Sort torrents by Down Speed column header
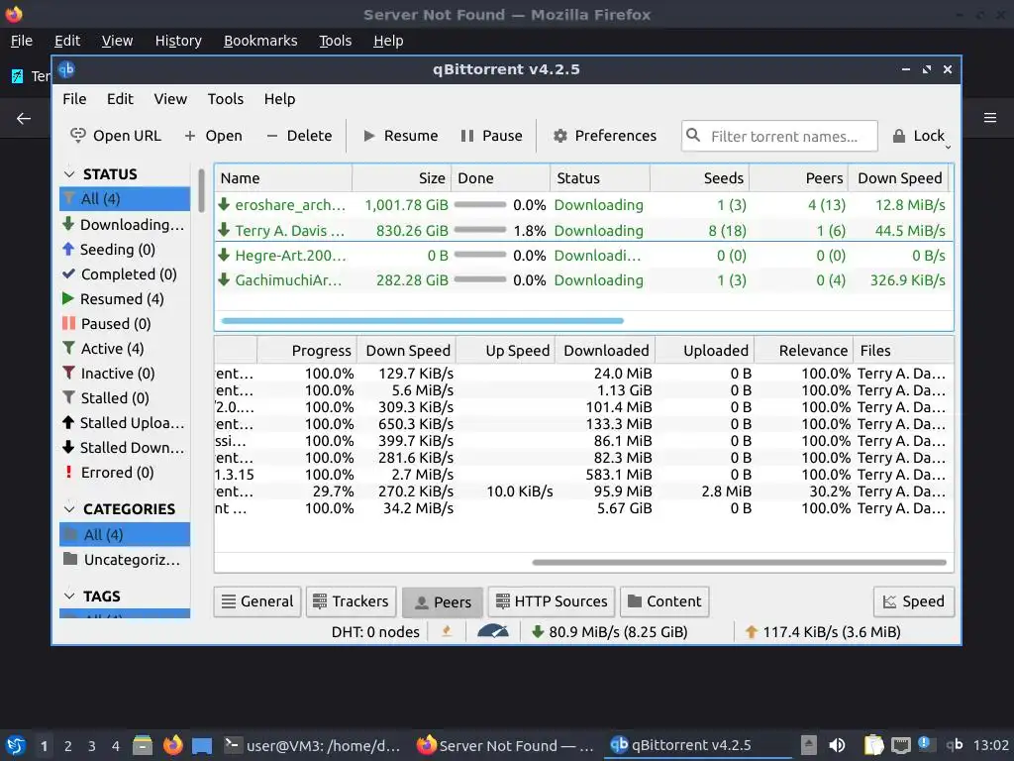Image resolution: width=1014 pixels, height=761 pixels. (x=899, y=178)
